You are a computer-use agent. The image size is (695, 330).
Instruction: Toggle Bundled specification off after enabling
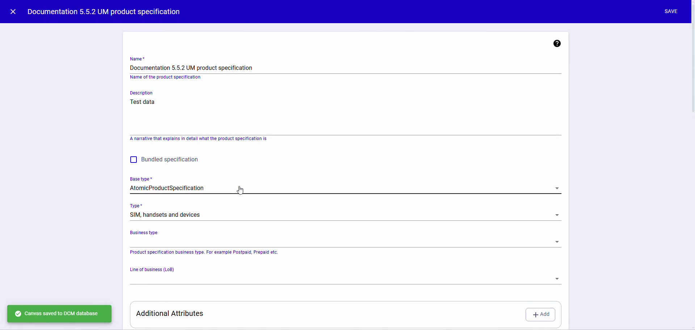(134, 159)
